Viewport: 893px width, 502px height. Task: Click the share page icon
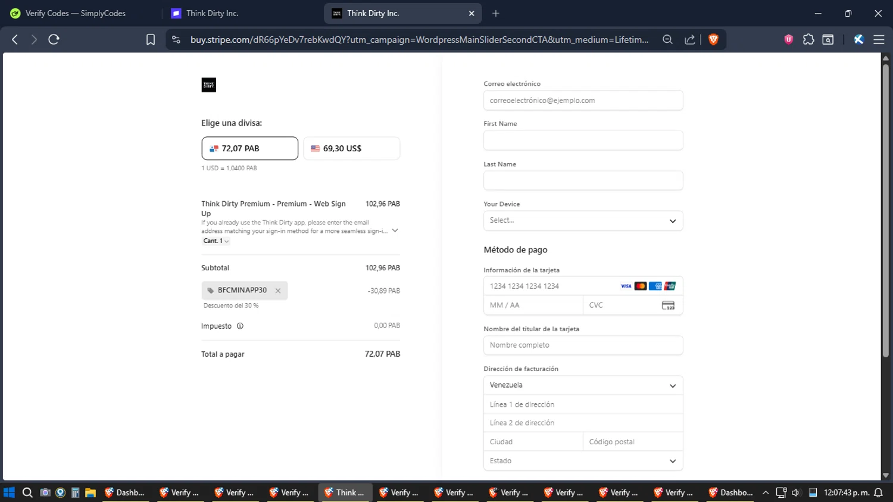689,39
